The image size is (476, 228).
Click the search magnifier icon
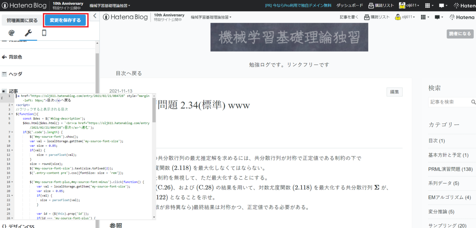coord(473,102)
